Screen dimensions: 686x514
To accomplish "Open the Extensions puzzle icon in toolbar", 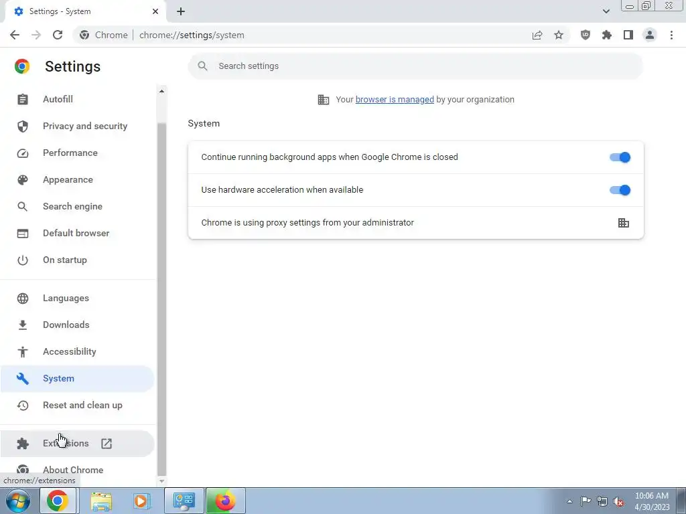I will pos(607,35).
